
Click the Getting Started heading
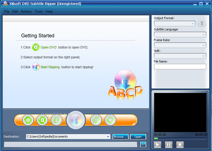pos(38,36)
